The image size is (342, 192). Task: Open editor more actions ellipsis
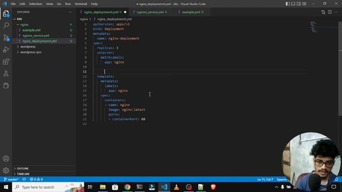tap(336, 12)
